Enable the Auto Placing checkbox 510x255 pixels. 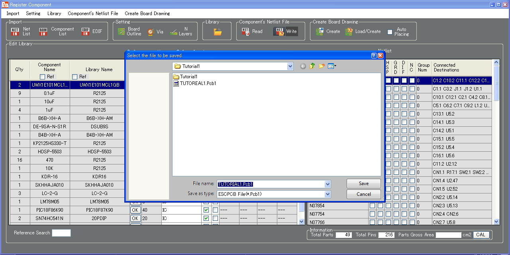pos(390,32)
